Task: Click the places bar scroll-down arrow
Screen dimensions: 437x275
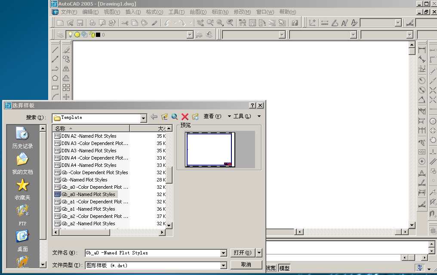Action: [x=43, y=265]
